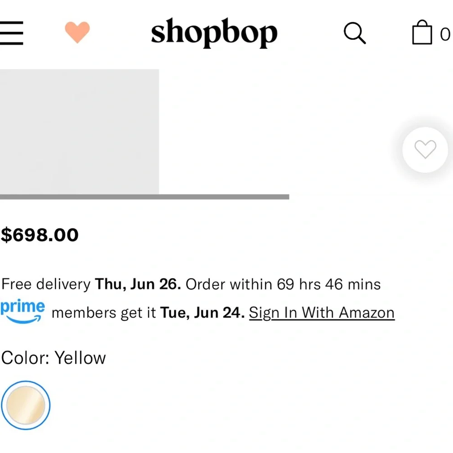The height and width of the screenshot is (453, 453).
Task: Open the shopping bag
Action: click(x=422, y=33)
